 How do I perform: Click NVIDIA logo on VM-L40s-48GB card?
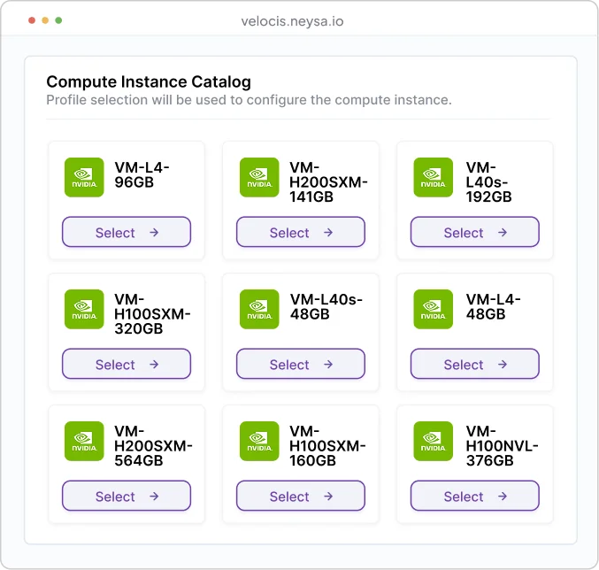coord(259,309)
